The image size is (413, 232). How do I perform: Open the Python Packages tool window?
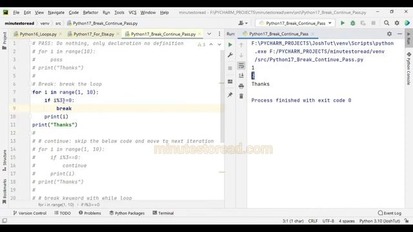126,213
